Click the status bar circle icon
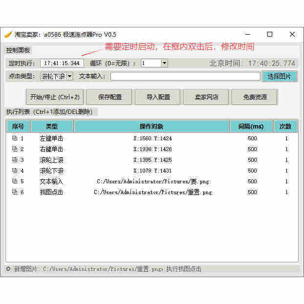 [8, 269]
